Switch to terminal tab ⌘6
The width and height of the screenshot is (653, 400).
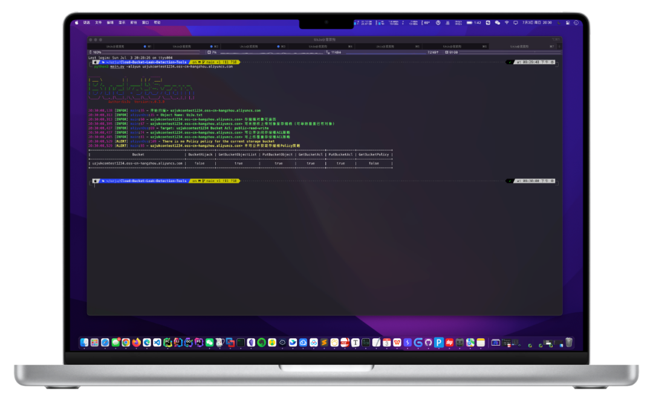click(x=455, y=46)
